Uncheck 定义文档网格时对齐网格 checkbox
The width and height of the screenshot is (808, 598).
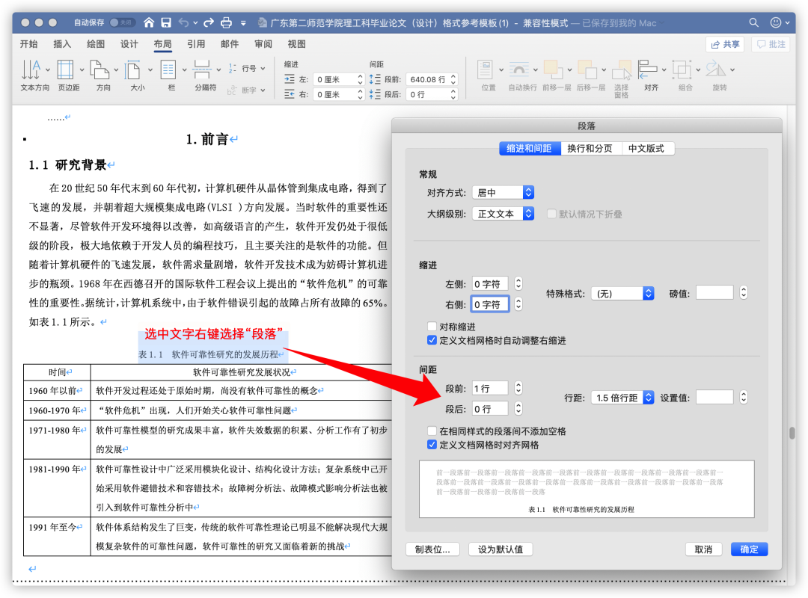[432, 445]
